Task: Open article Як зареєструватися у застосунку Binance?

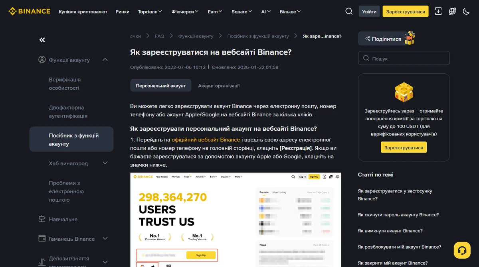Action: pyautogui.click(x=395, y=195)
